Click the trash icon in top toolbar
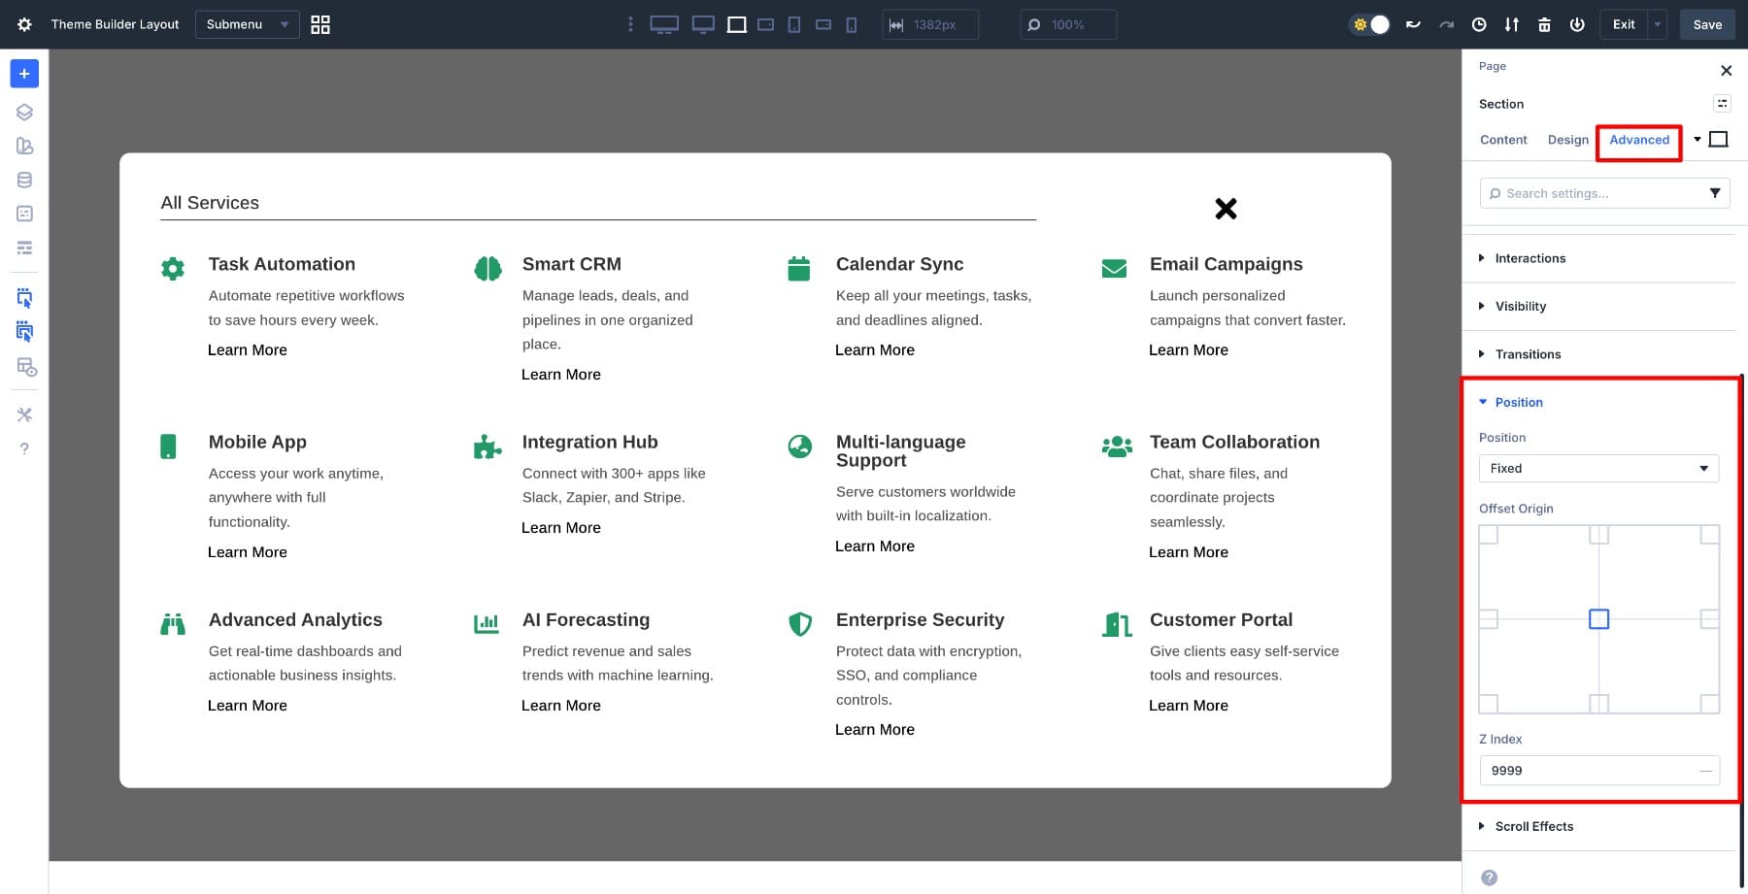Viewport: 1748px width, 894px height. tap(1544, 24)
